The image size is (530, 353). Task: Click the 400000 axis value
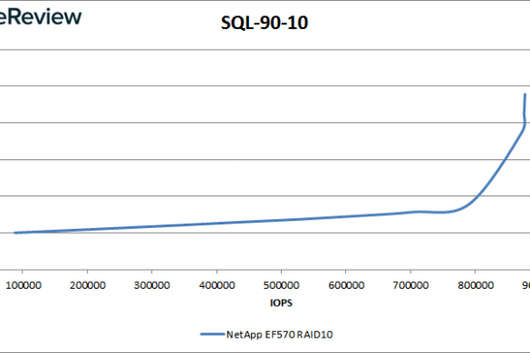point(217,285)
